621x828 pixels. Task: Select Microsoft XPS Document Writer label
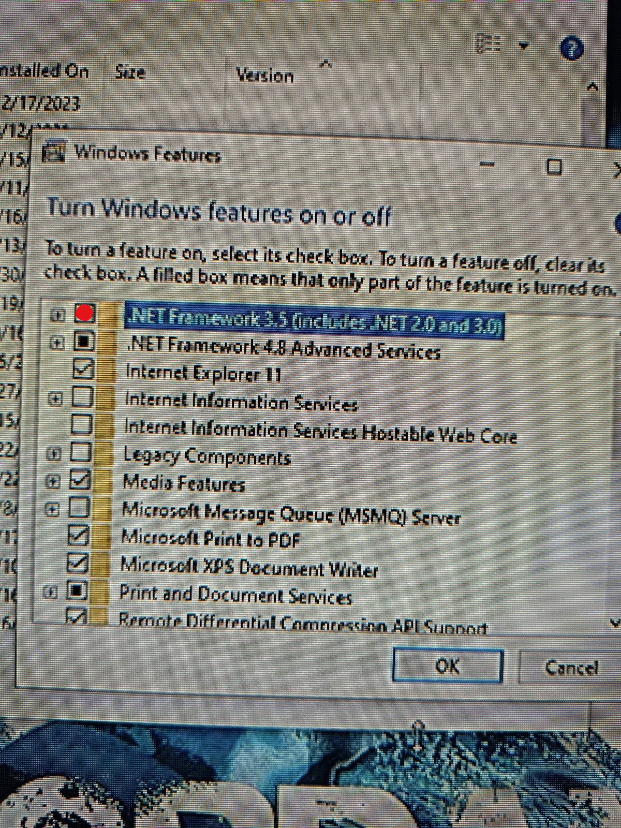click(249, 567)
